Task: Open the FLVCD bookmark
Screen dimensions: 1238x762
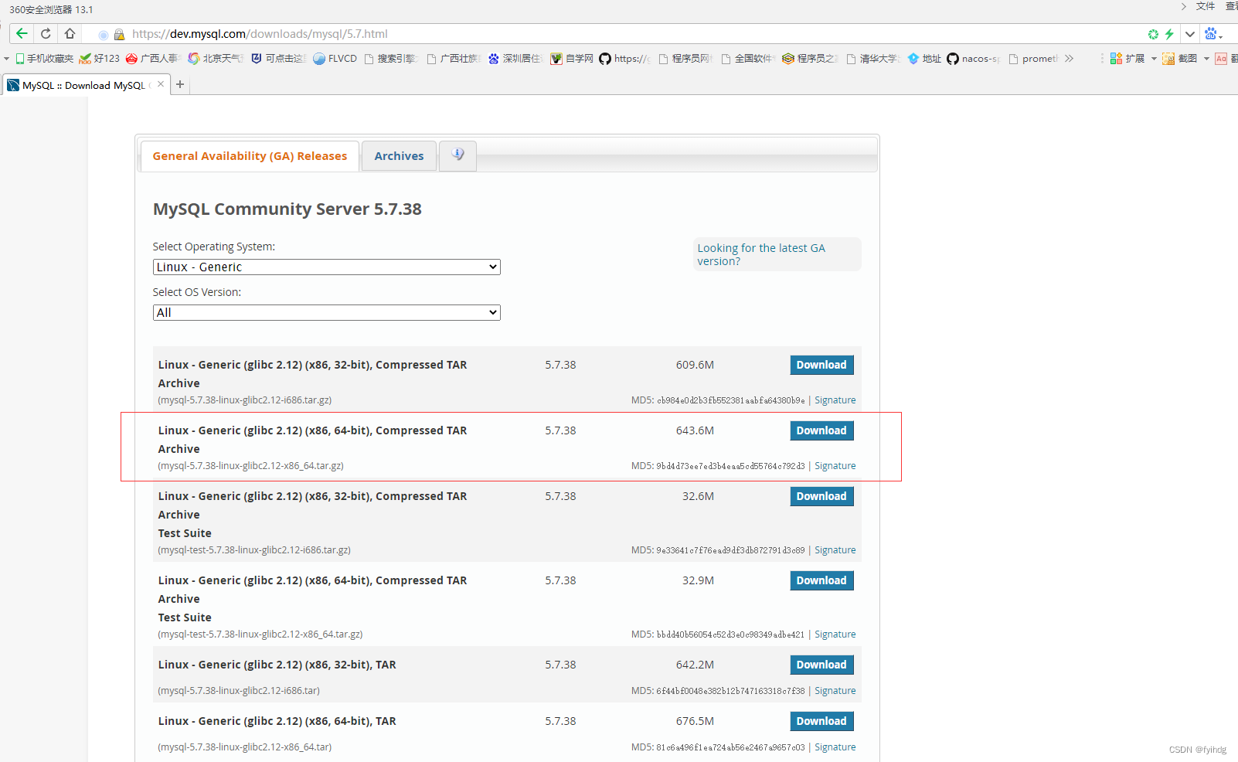Action: (335, 59)
